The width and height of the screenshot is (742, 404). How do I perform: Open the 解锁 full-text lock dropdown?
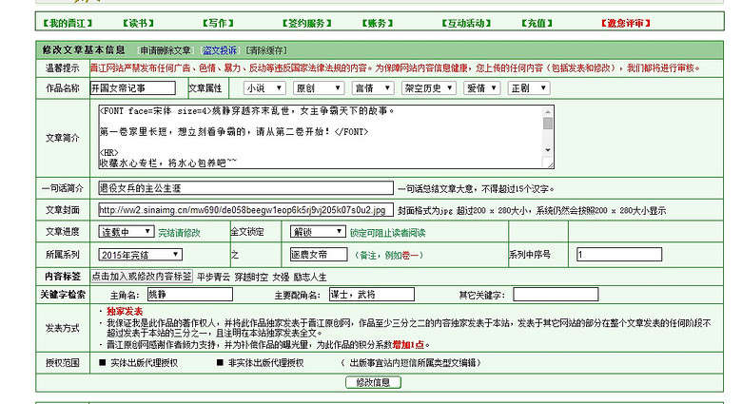[x=318, y=232]
